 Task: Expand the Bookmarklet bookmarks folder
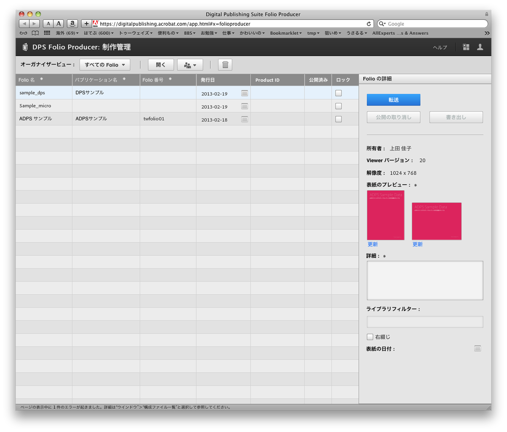286,33
